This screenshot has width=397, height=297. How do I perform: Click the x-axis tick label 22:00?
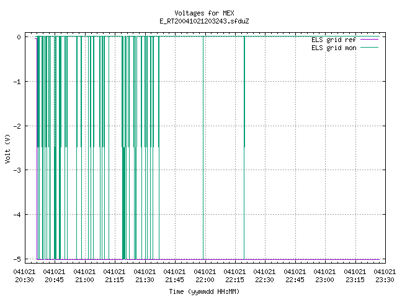point(205,280)
